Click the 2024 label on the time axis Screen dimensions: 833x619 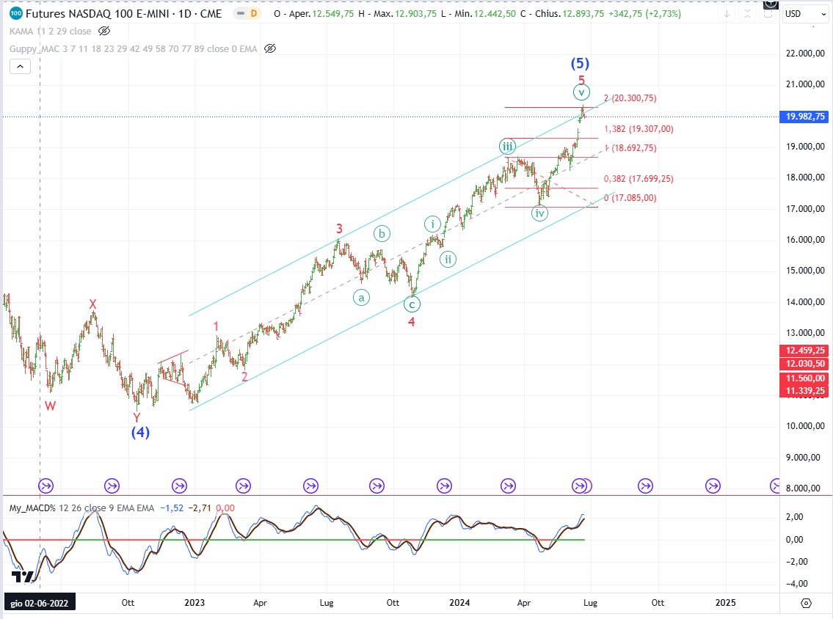pyautogui.click(x=459, y=603)
